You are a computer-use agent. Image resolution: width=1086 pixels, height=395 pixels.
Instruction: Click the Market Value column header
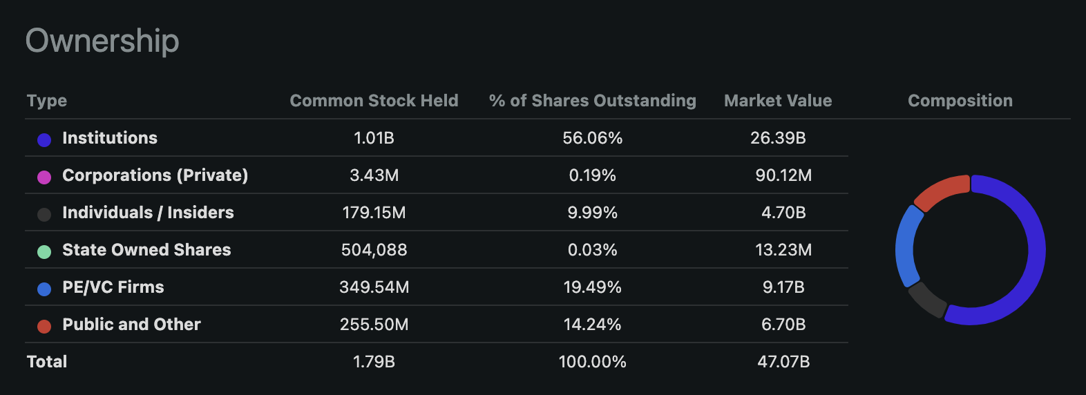tap(778, 101)
